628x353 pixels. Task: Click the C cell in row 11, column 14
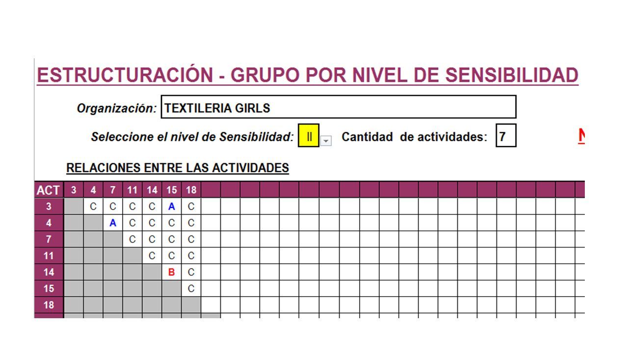pyautogui.click(x=152, y=256)
